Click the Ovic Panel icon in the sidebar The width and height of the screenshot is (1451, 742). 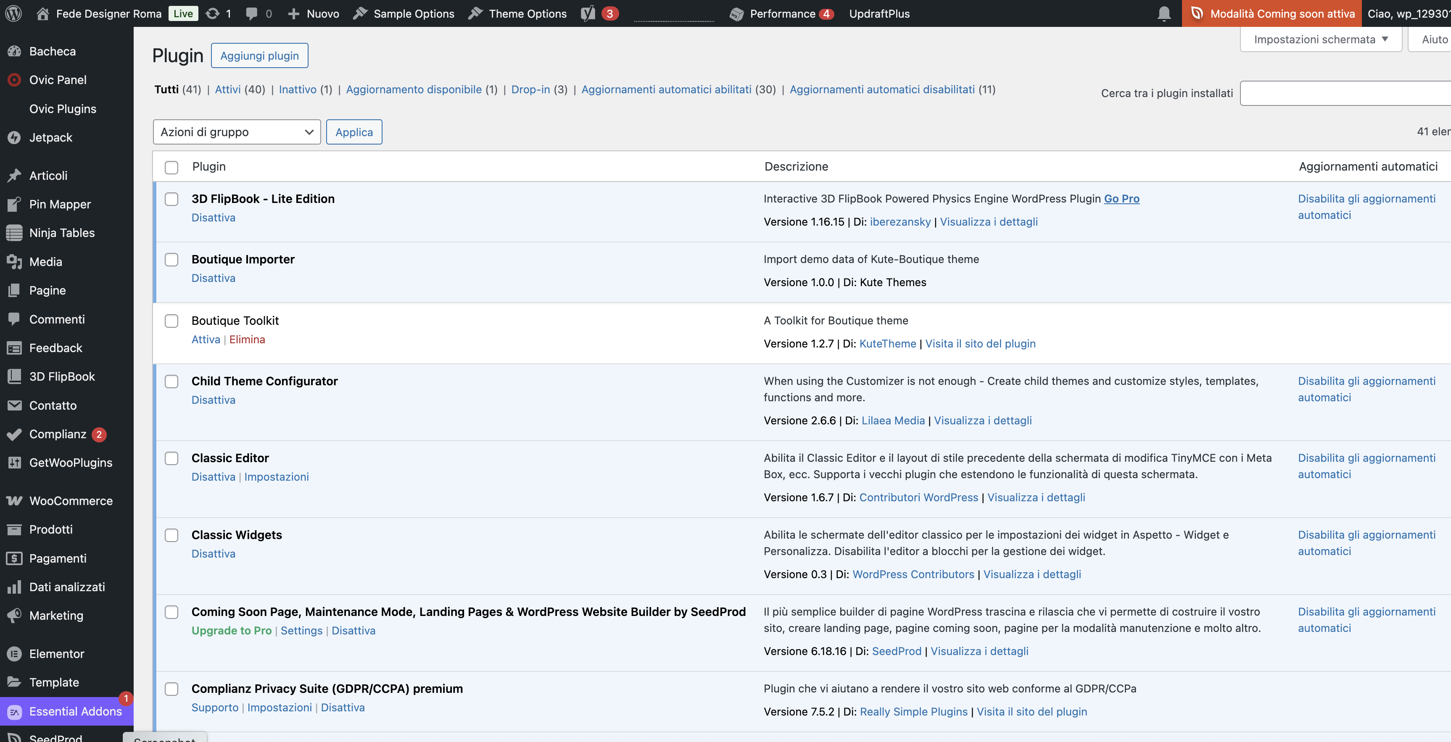14,80
